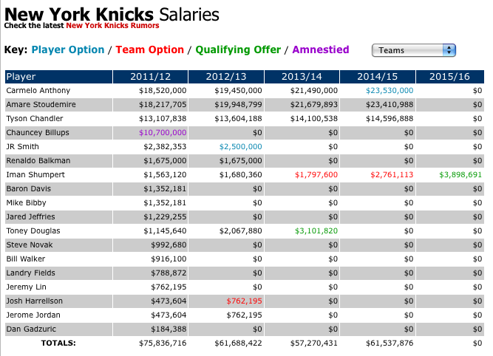Click Amare Stoudemire's $23,410,988 salary
The image size is (493, 356).
pos(390,105)
